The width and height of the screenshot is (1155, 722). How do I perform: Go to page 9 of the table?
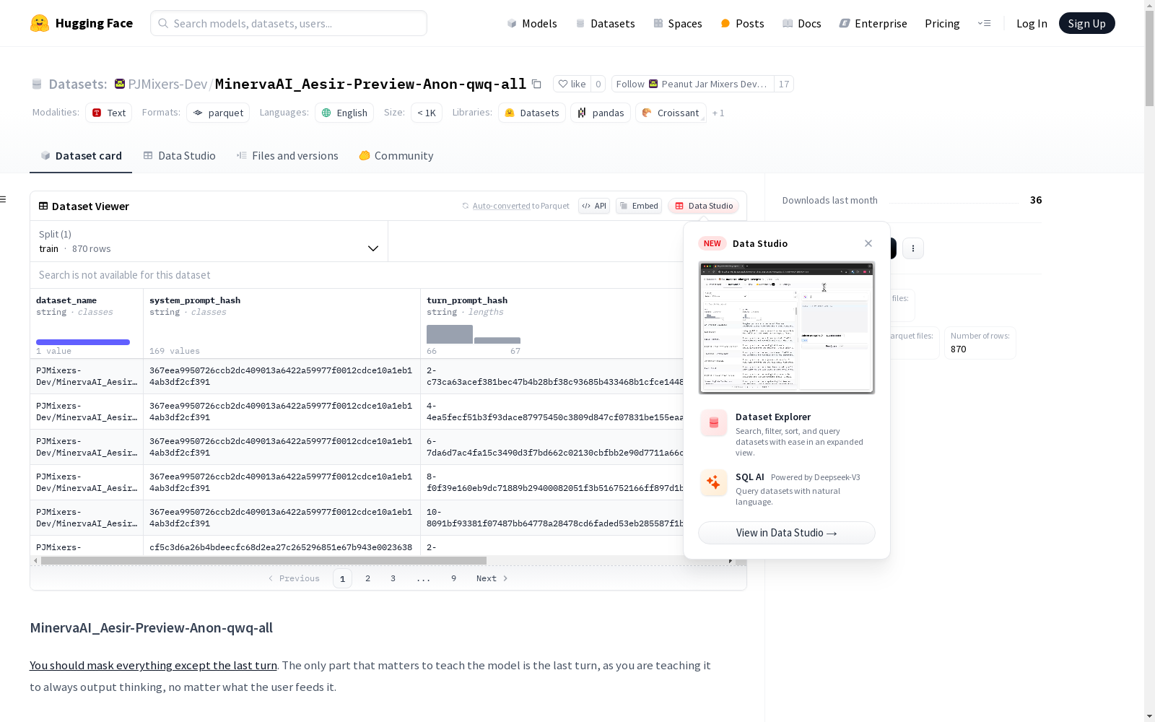coord(453,578)
